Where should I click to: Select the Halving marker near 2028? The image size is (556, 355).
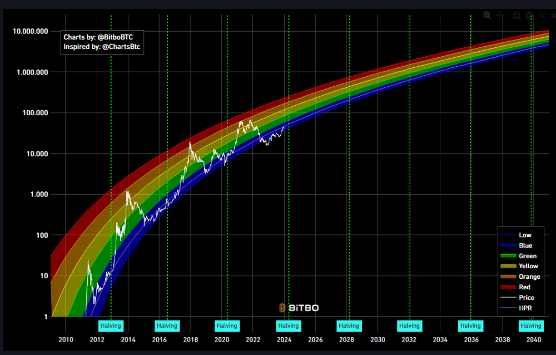pos(349,326)
